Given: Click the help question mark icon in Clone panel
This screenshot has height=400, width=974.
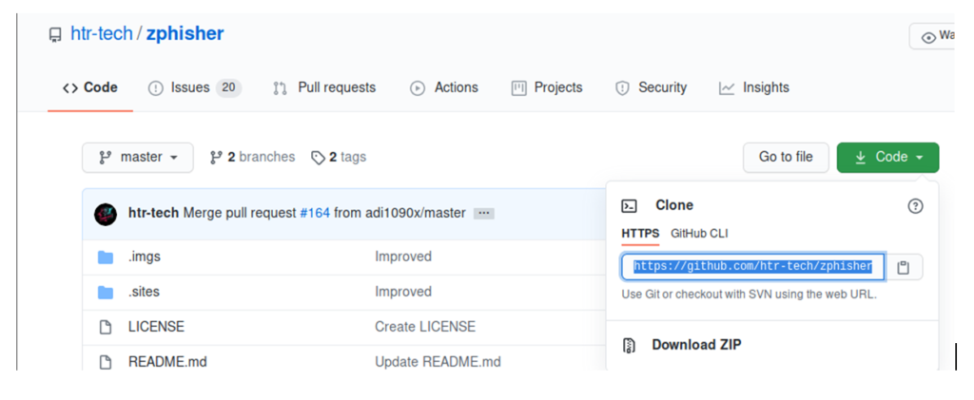Looking at the screenshot, I should click(x=915, y=206).
